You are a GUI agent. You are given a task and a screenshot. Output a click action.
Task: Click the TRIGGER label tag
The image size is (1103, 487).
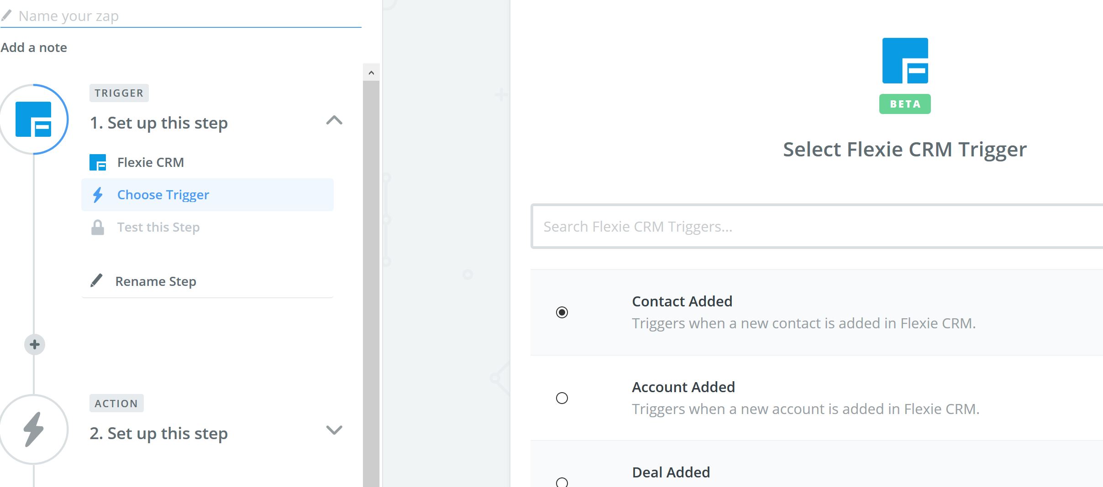click(119, 93)
